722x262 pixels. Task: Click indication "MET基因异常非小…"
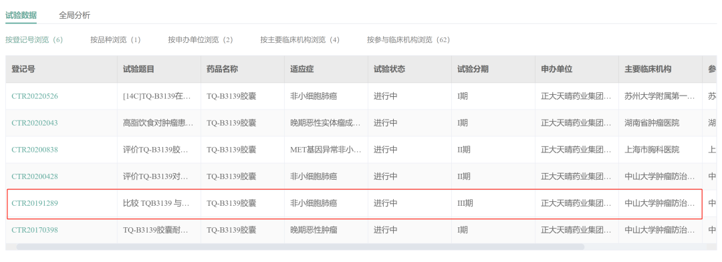point(326,150)
